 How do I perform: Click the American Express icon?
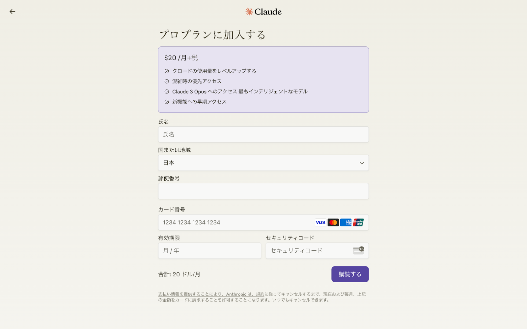coord(346,222)
